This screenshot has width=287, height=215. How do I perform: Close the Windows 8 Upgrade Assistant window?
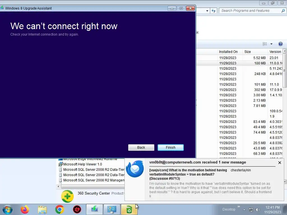[190, 8]
